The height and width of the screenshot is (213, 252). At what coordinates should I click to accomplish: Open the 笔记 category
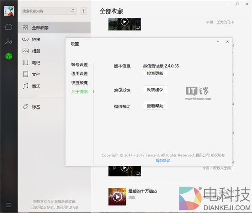[36, 63]
